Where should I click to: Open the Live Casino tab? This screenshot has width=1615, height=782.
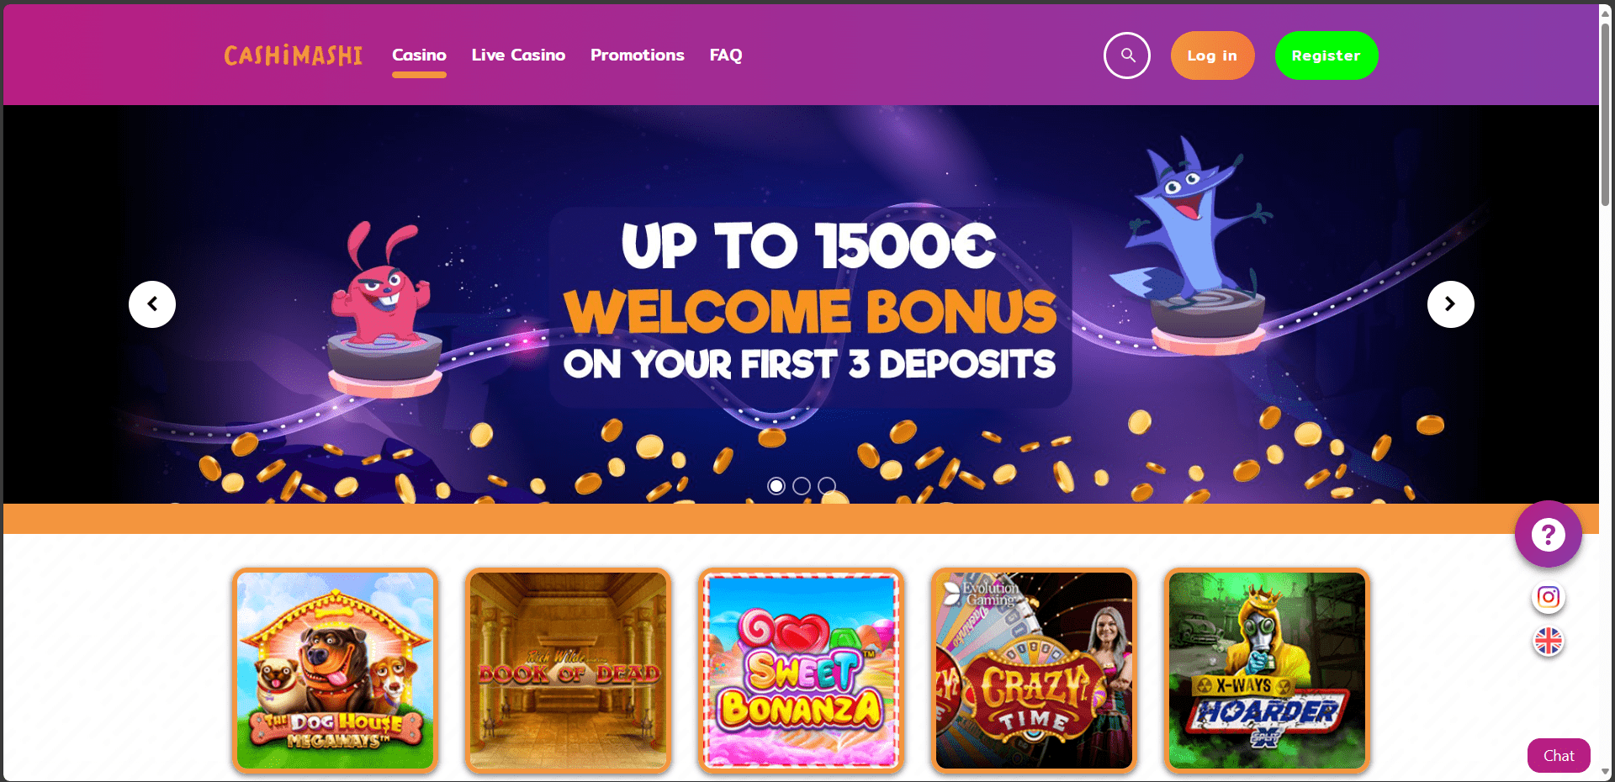(518, 55)
